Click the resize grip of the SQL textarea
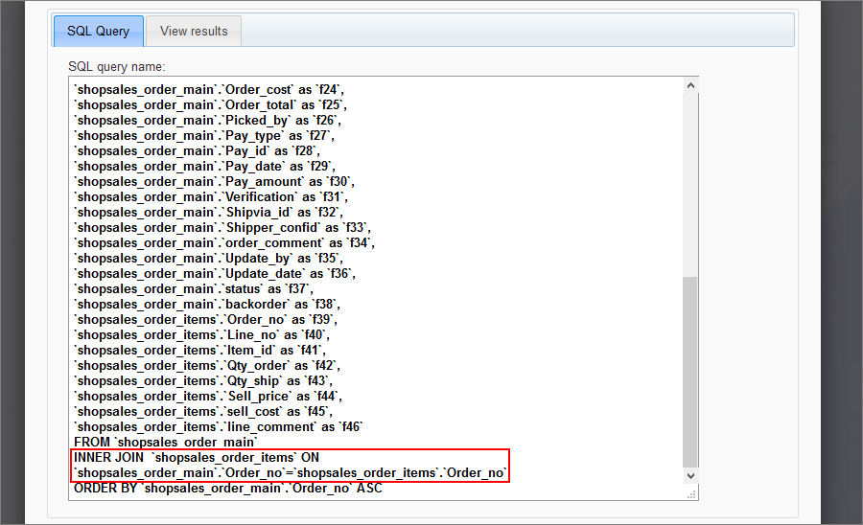This screenshot has height=525, width=863. tap(691, 494)
